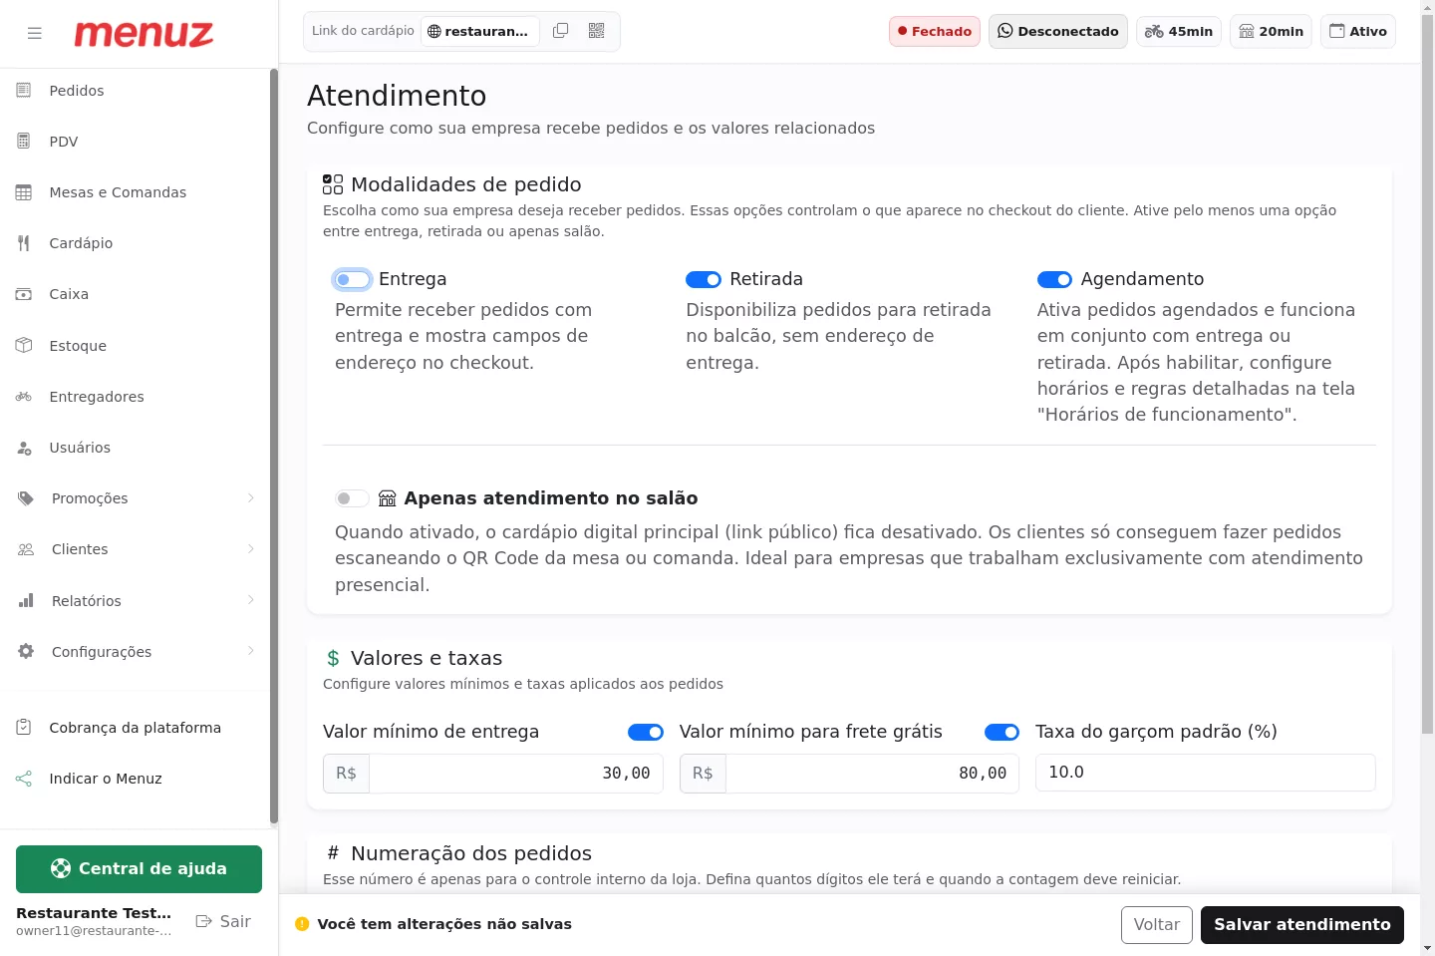This screenshot has height=956, width=1435.
Task: Click the Clientes people icon
Action: point(26,549)
